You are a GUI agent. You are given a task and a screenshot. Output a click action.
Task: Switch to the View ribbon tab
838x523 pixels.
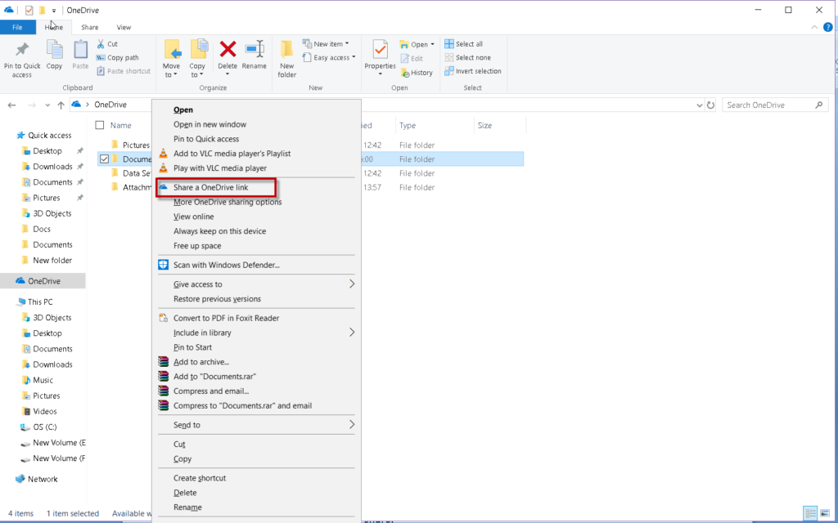tap(124, 27)
